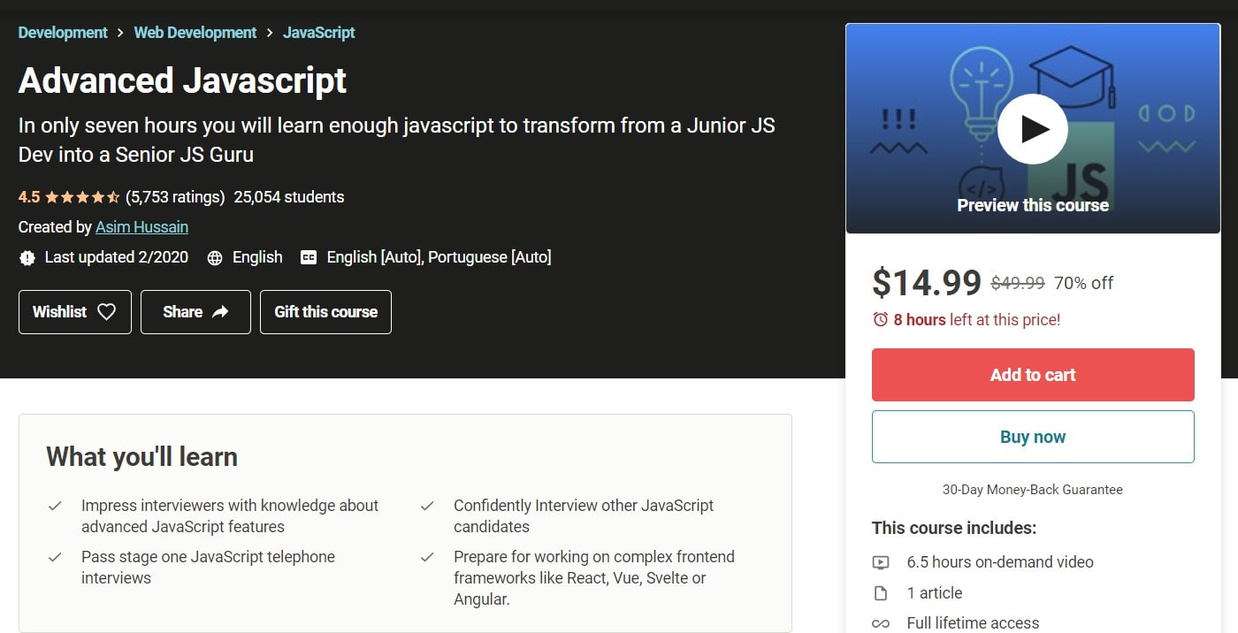Click the heart icon on Wishlist button
Image resolution: width=1238 pixels, height=633 pixels.
pos(105,312)
